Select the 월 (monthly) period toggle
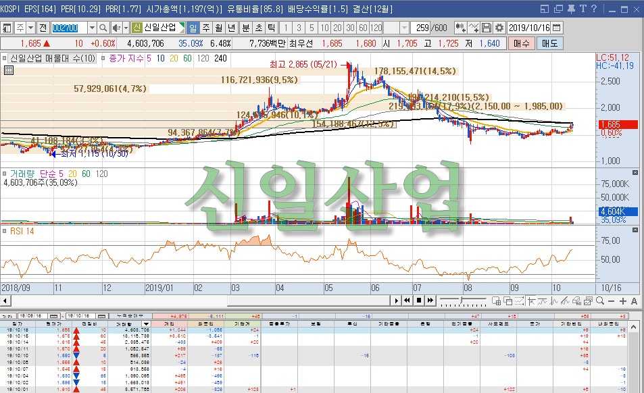The image size is (644, 393). click(x=219, y=28)
